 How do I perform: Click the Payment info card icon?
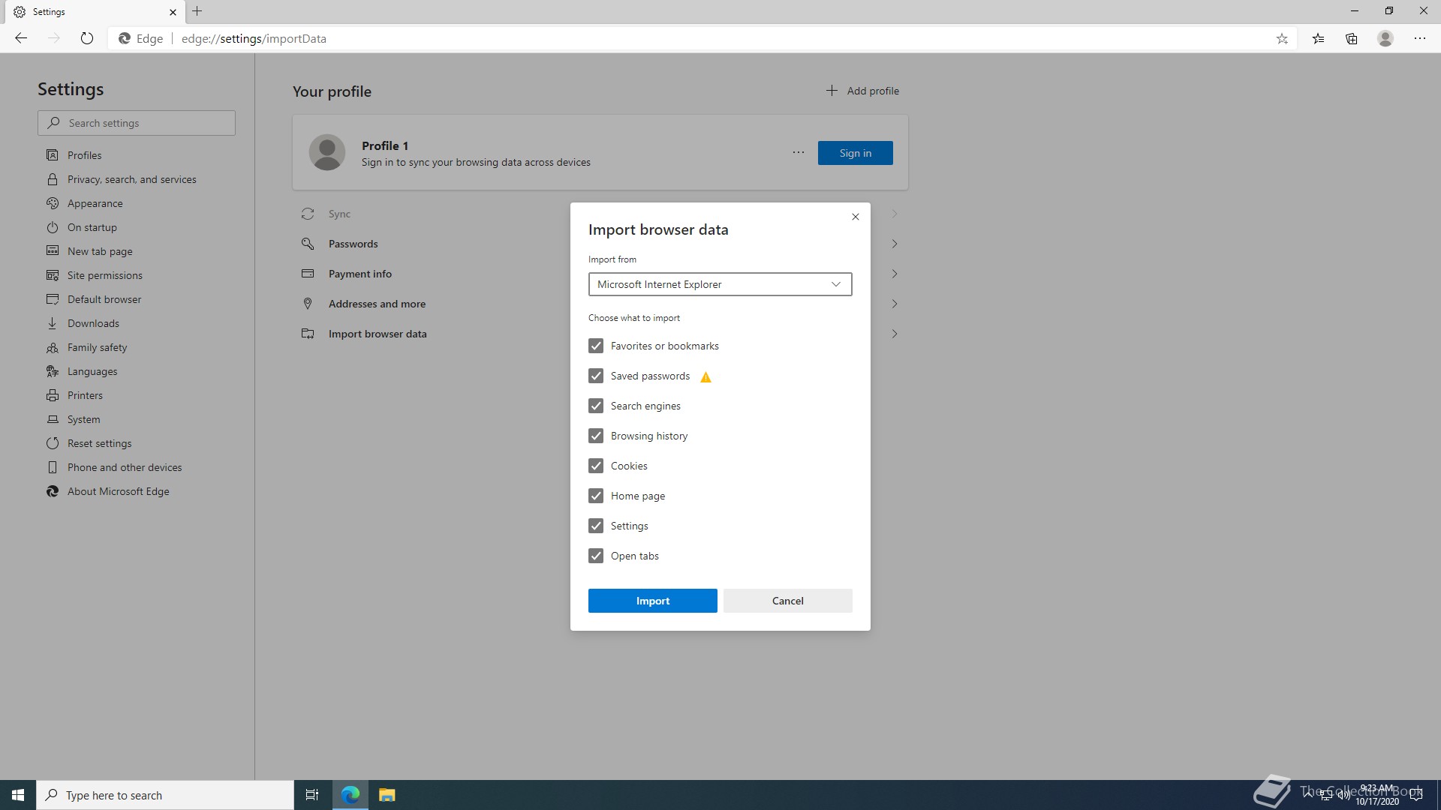coord(308,274)
